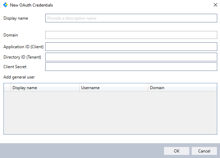Click the Add general user label
Screen dimensions: 220x158
point(19,77)
